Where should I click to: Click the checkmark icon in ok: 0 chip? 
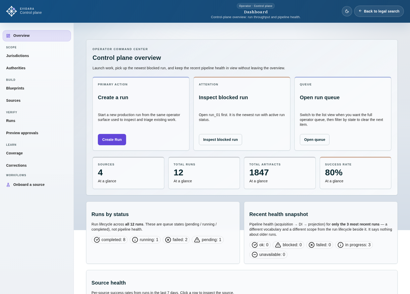click(255, 245)
